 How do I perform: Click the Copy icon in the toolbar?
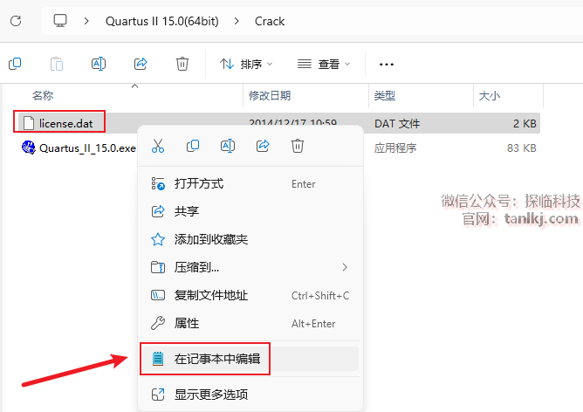pyautogui.click(x=15, y=64)
